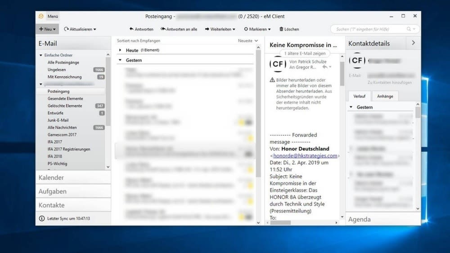Click the sender avatar CF in the message
450x253 pixels.
point(278,64)
